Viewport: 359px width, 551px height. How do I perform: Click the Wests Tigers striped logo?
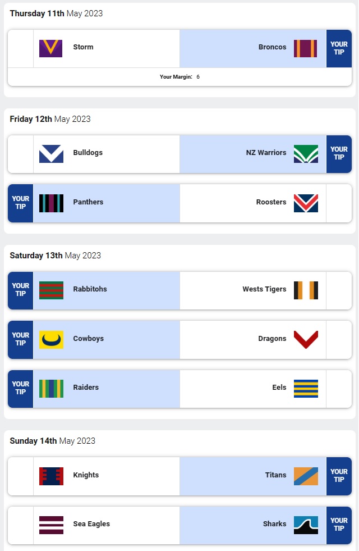click(306, 290)
